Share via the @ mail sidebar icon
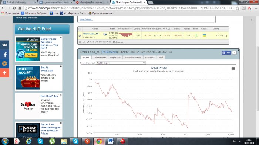Screen dimensions: 259x145 click(x=4, y=63)
